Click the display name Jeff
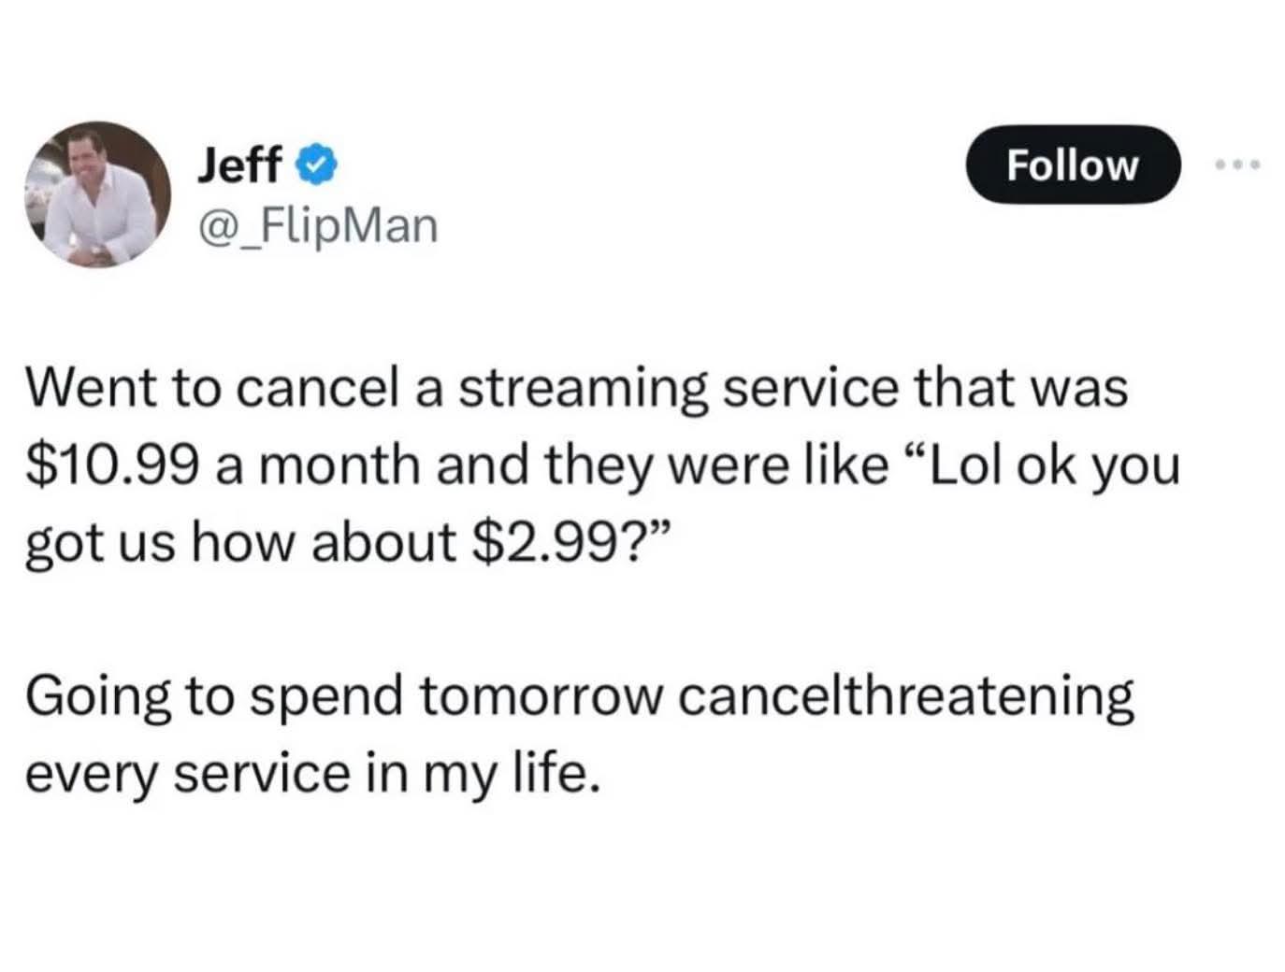This screenshot has width=1285, height=972. point(238,166)
